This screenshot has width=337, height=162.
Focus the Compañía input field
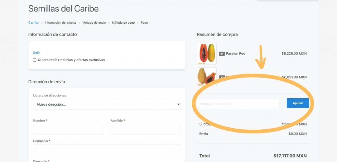[x=107, y=150]
